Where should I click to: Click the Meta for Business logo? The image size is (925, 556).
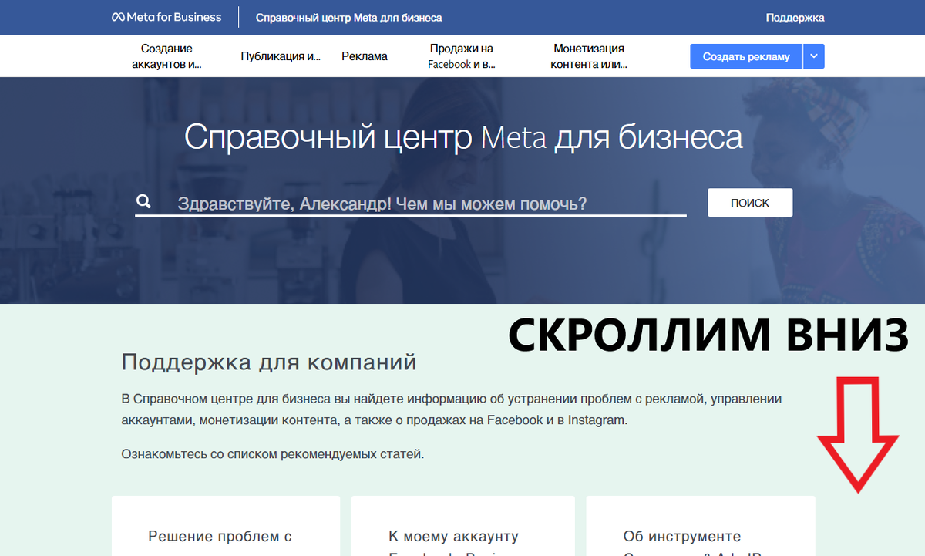point(166,16)
